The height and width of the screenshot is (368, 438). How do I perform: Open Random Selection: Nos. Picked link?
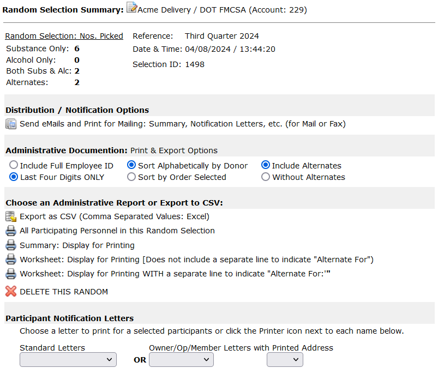click(64, 36)
